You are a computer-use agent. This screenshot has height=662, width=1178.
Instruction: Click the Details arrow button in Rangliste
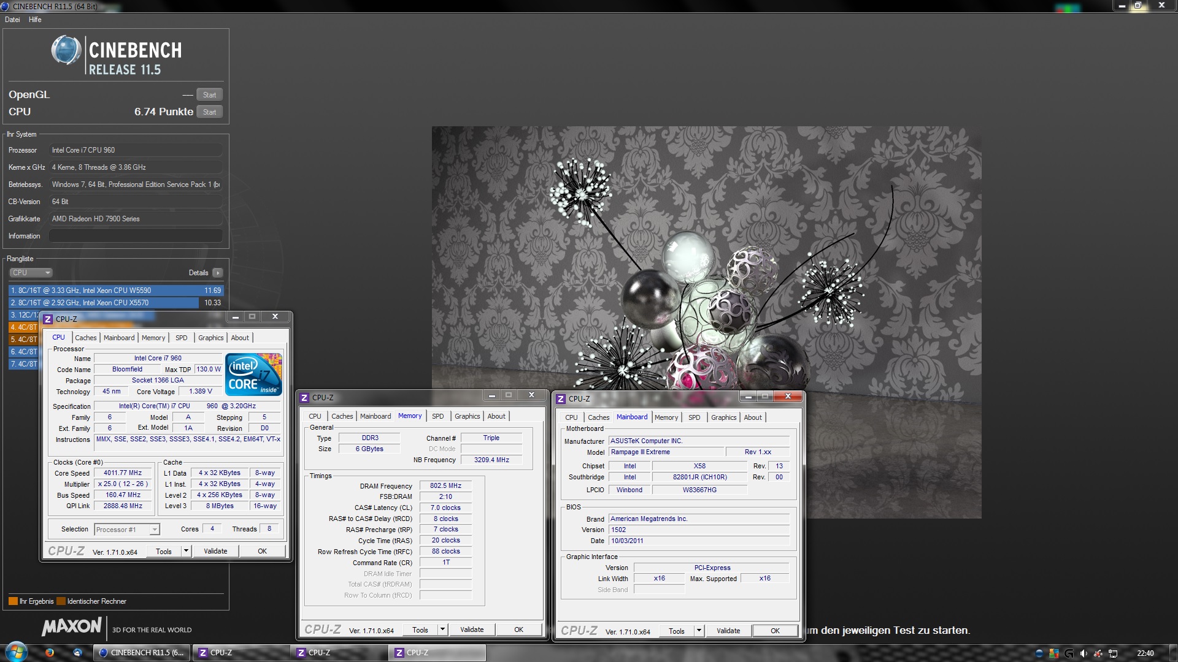(x=218, y=273)
